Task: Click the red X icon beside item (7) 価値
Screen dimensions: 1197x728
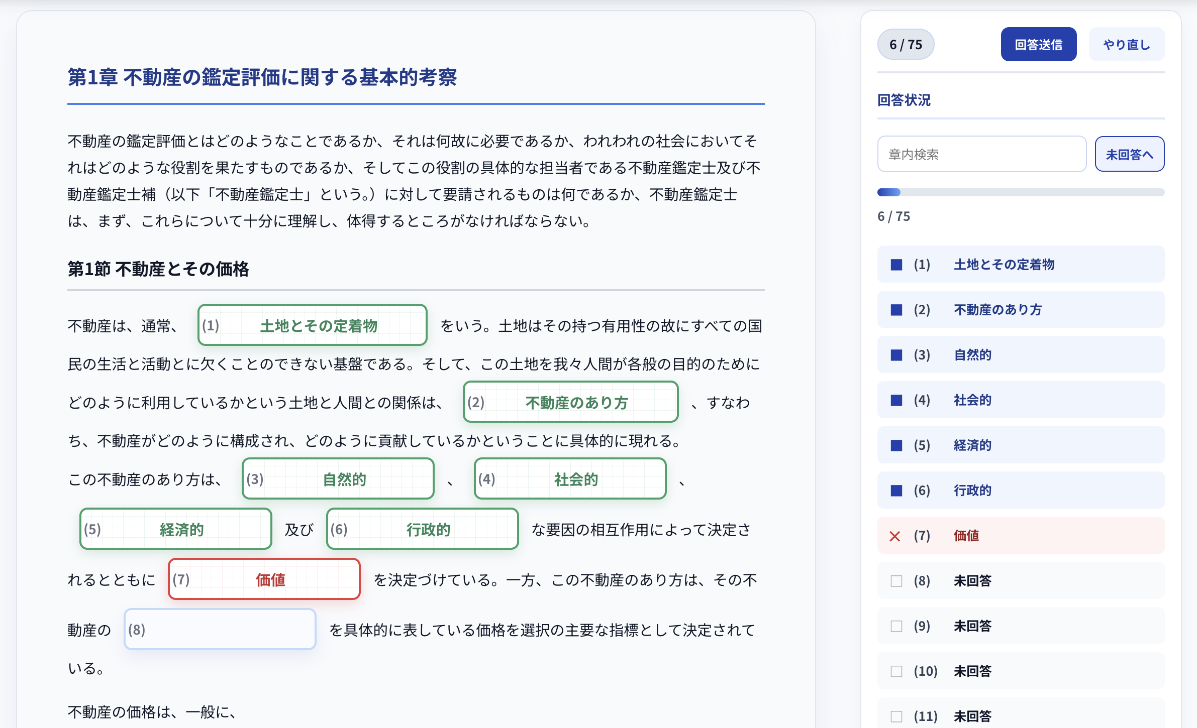Action: pyautogui.click(x=895, y=536)
